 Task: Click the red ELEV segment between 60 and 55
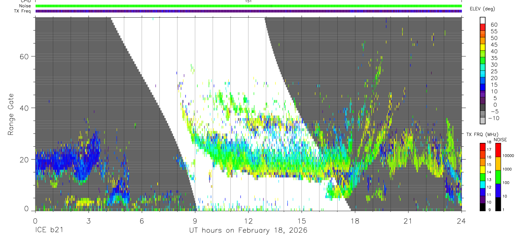click(482, 27)
